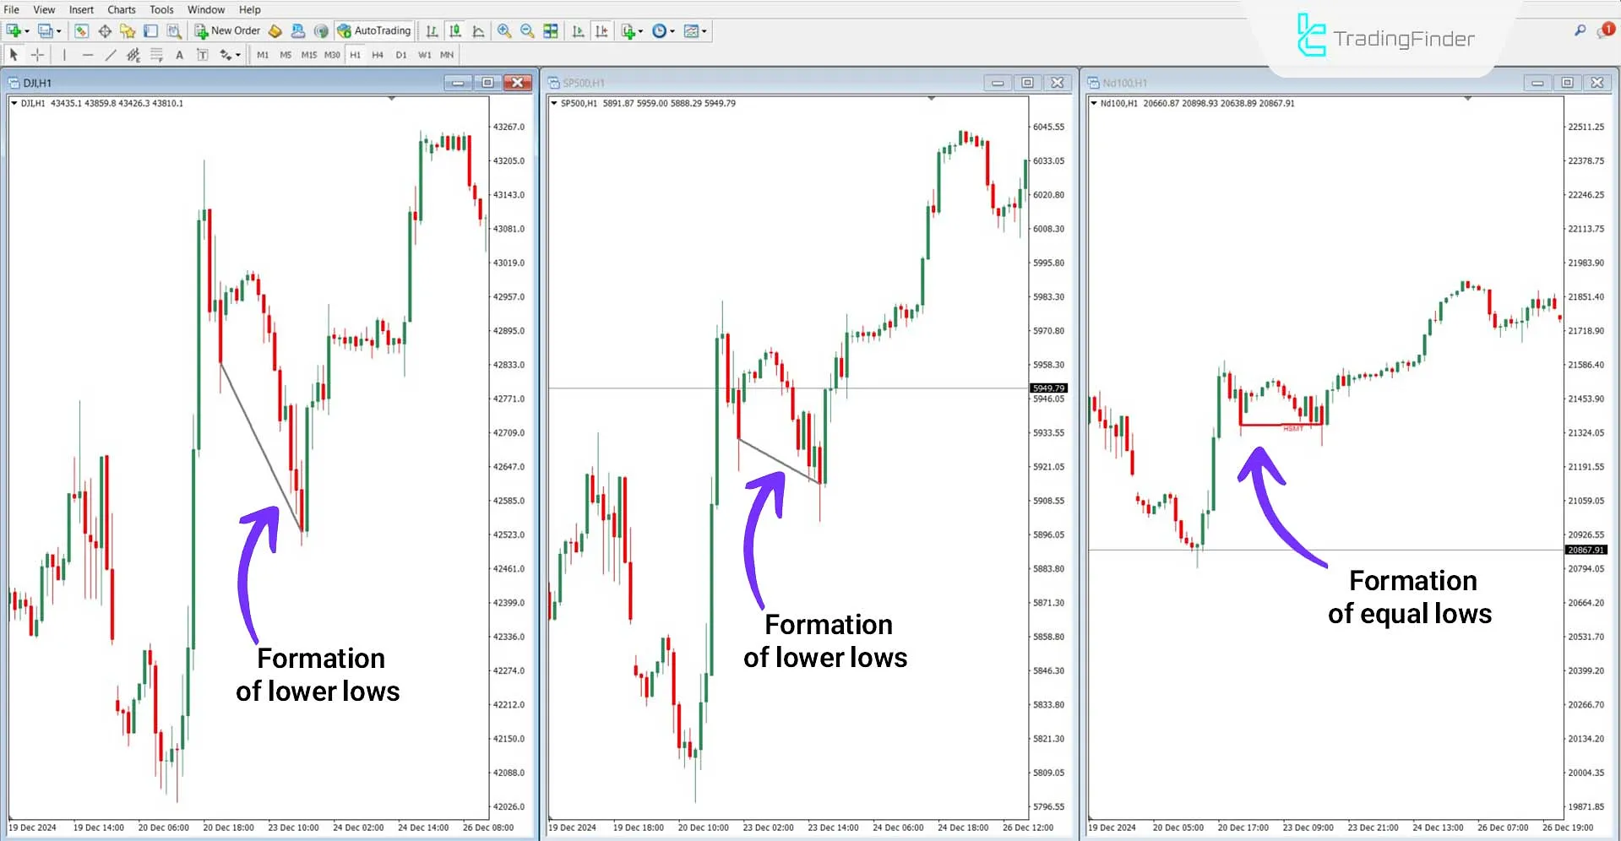Image resolution: width=1621 pixels, height=841 pixels.
Task: Open the Templates dropdown menu
Action: 694,30
